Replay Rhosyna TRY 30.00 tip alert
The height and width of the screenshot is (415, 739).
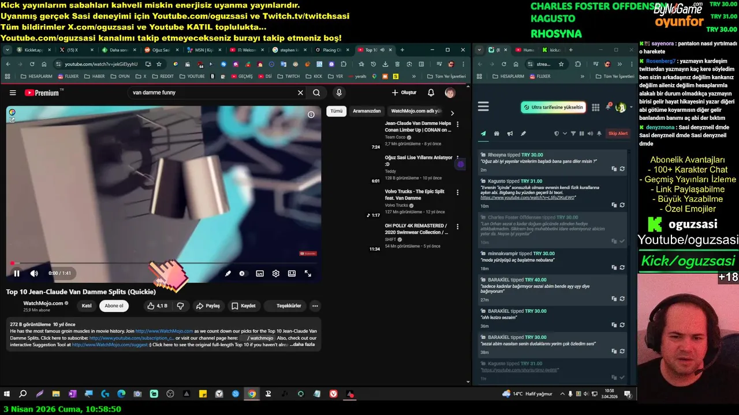[x=622, y=169]
